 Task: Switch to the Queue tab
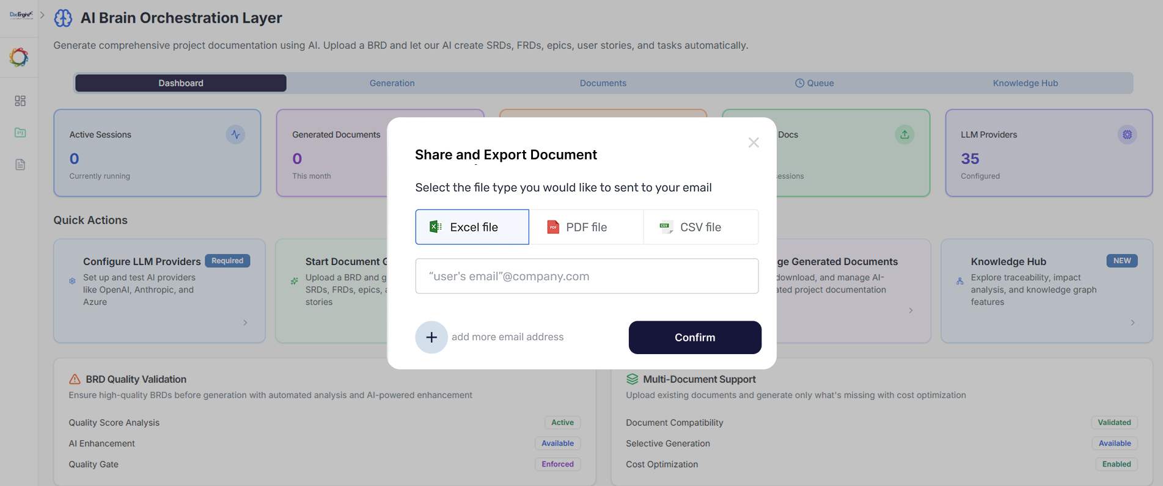coord(814,83)
